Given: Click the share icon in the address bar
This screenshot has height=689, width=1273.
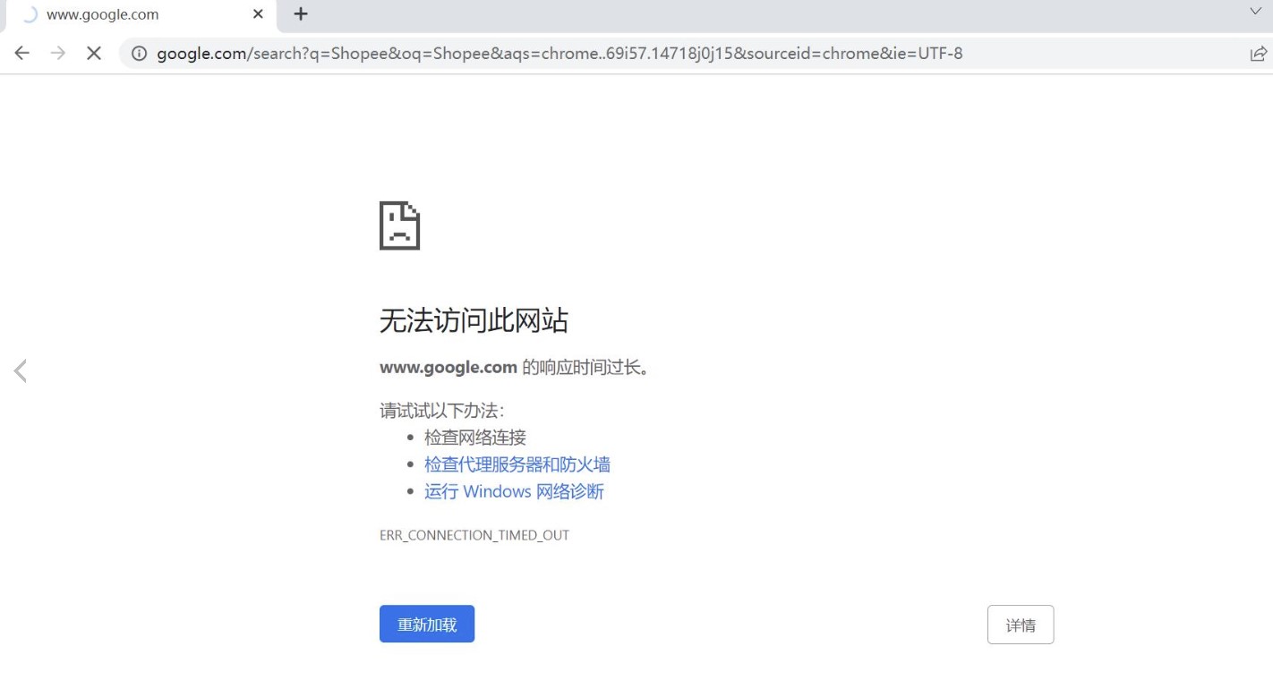Looking at the screenshot, I should tap(1258, 54).
